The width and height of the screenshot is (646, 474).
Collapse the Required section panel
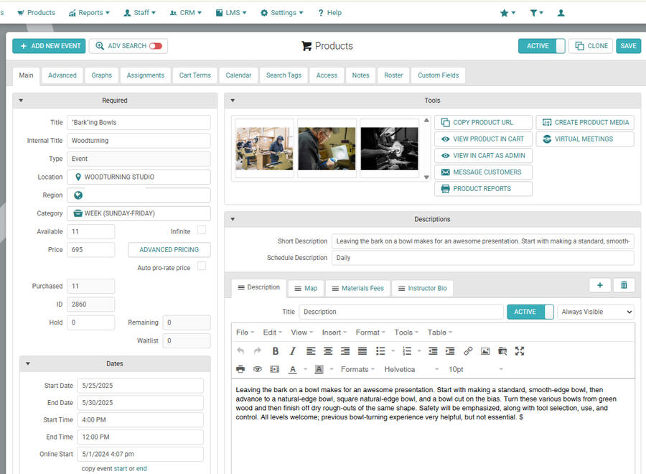pos(21,101)
